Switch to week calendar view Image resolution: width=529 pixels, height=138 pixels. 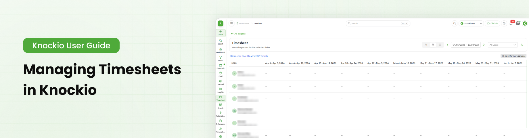tap(433, 45)
